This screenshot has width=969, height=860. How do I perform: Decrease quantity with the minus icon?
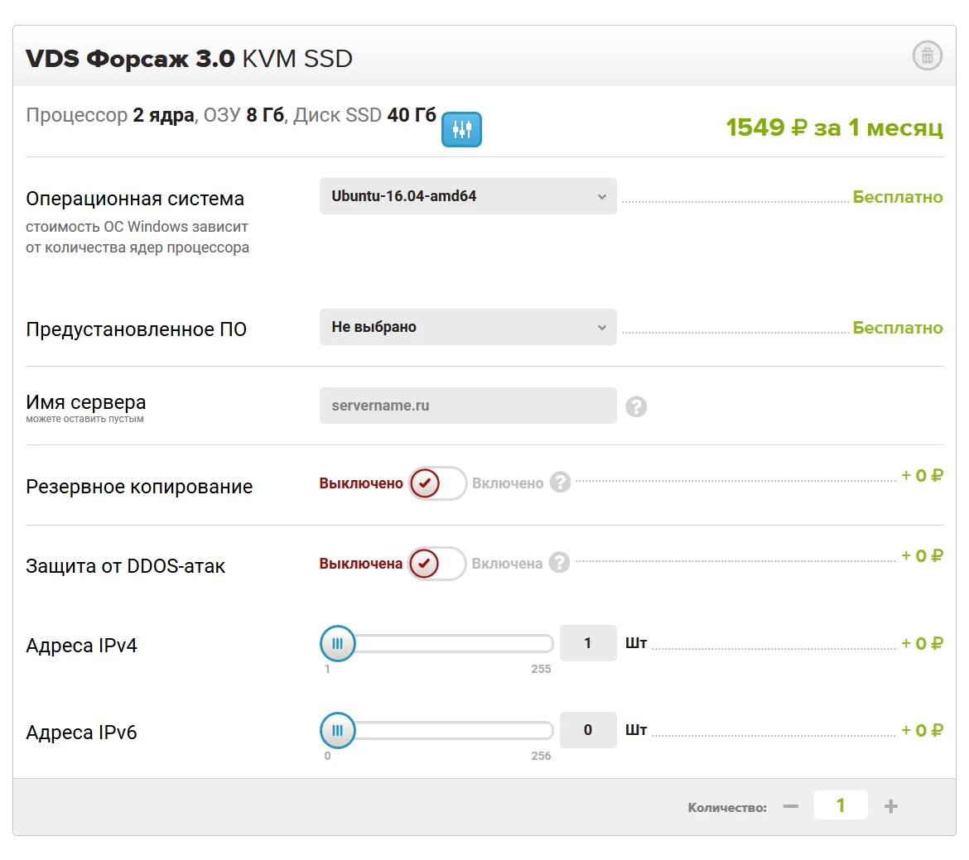(791, 806)
